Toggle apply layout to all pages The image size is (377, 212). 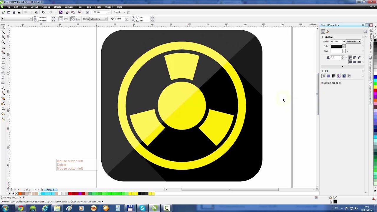(72, 19)
